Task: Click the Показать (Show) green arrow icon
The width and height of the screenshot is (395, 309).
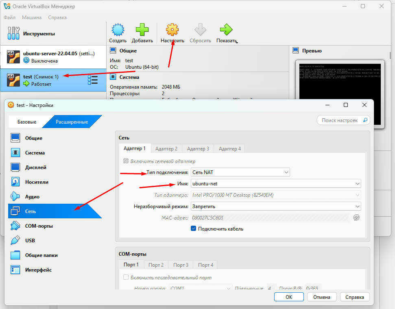Action: tap(226, 29)
